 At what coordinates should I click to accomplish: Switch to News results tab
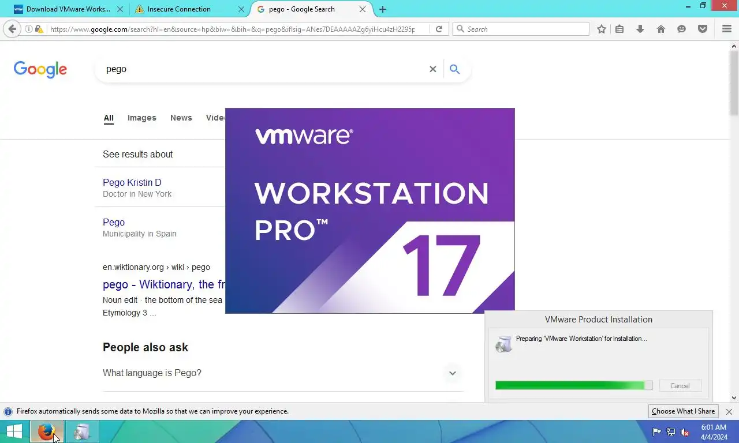[181, 118]
